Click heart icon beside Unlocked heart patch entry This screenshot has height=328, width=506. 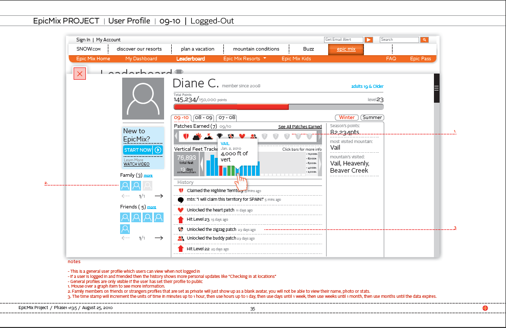[x=181, y=210]
